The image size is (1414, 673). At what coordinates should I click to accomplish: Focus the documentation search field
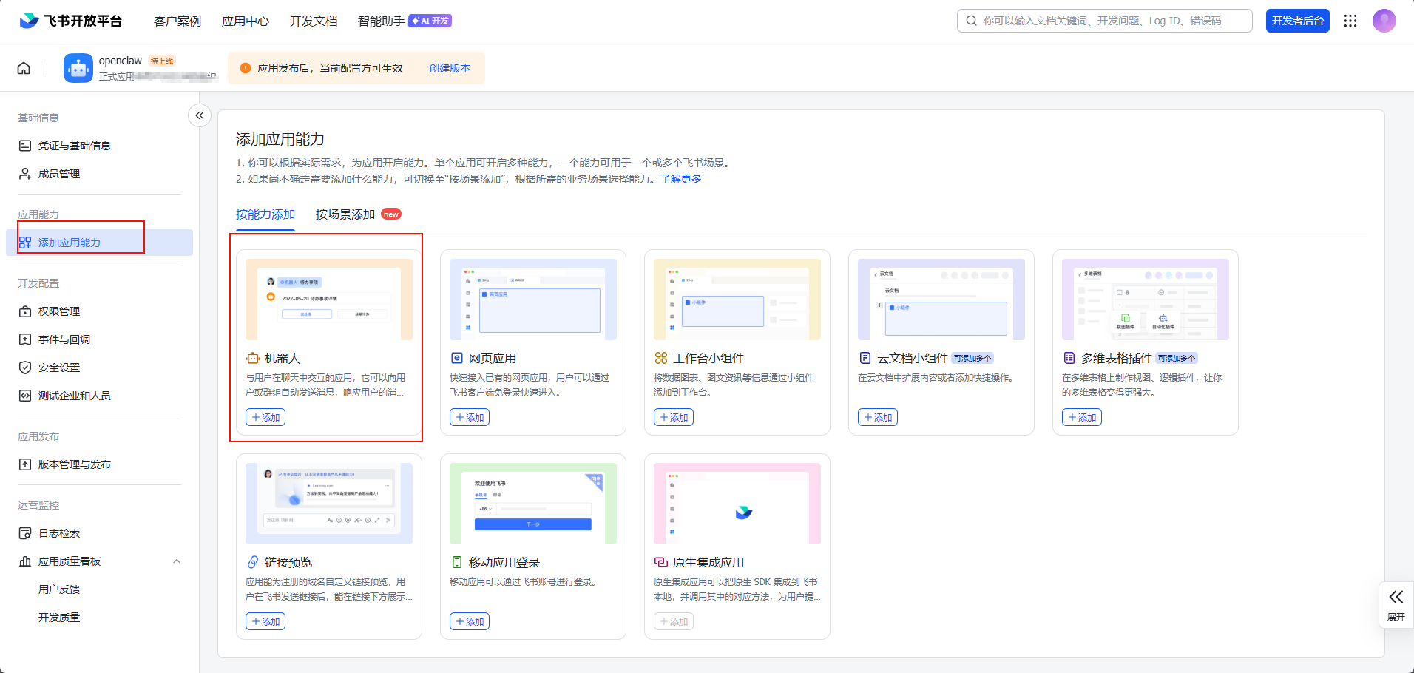click(x=1109, y=21)
